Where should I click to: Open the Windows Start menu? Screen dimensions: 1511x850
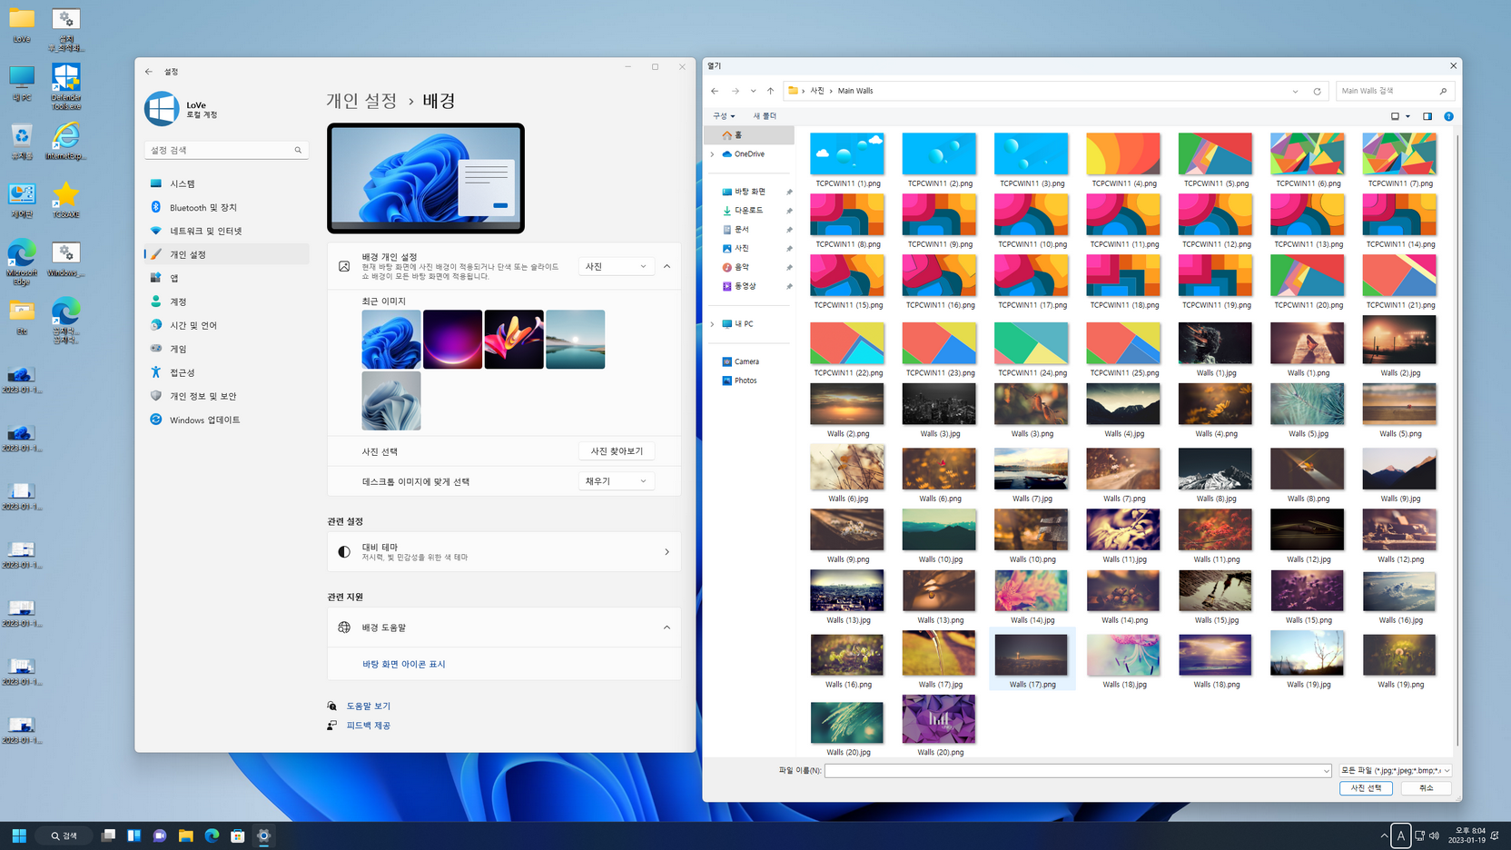click(x=19, y=835)
